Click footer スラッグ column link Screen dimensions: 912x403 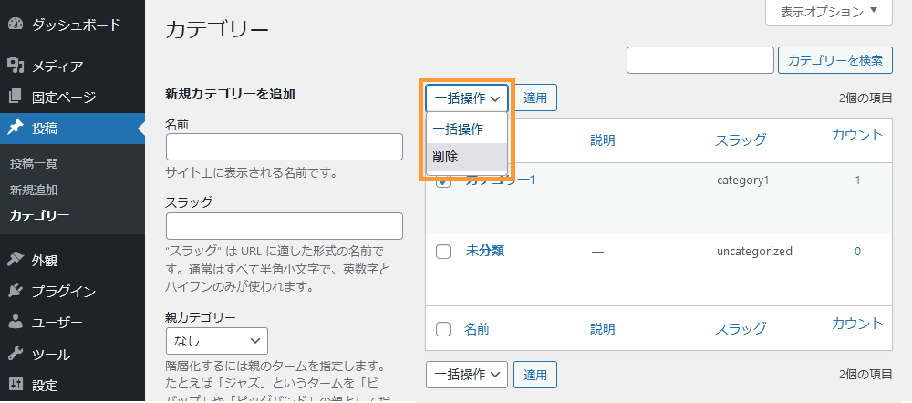point(741,328)
